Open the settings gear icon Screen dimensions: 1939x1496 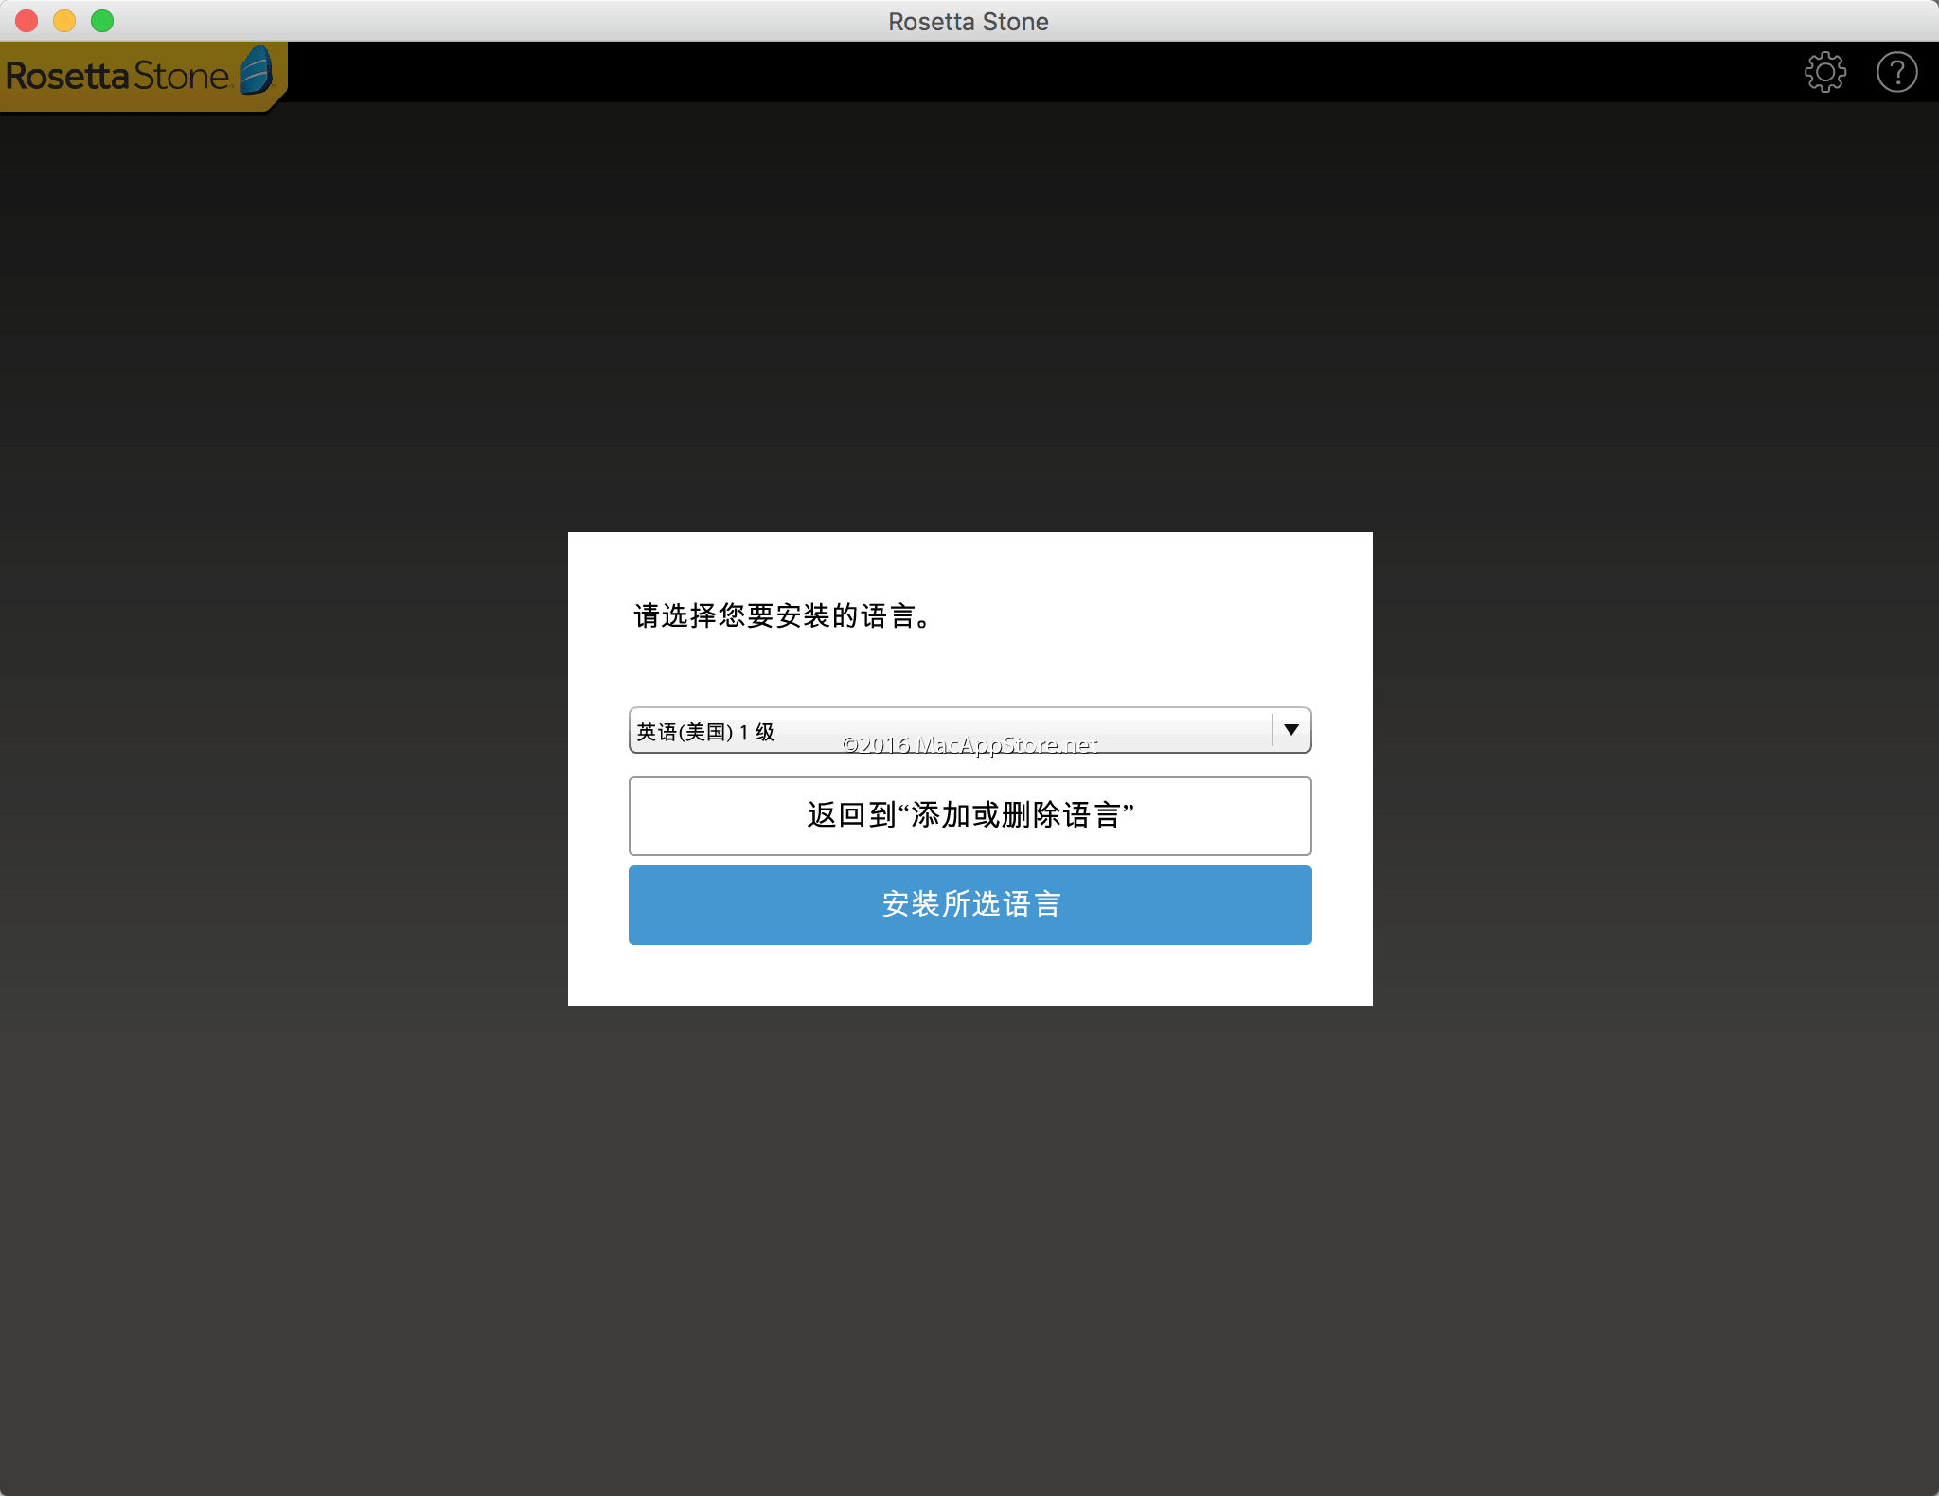pos(1824,73)
